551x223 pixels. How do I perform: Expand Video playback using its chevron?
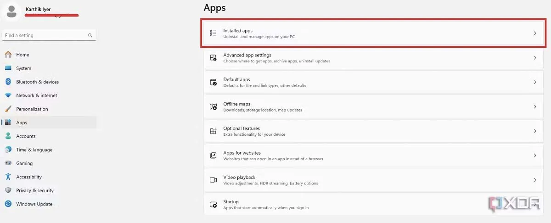[535, 180]
